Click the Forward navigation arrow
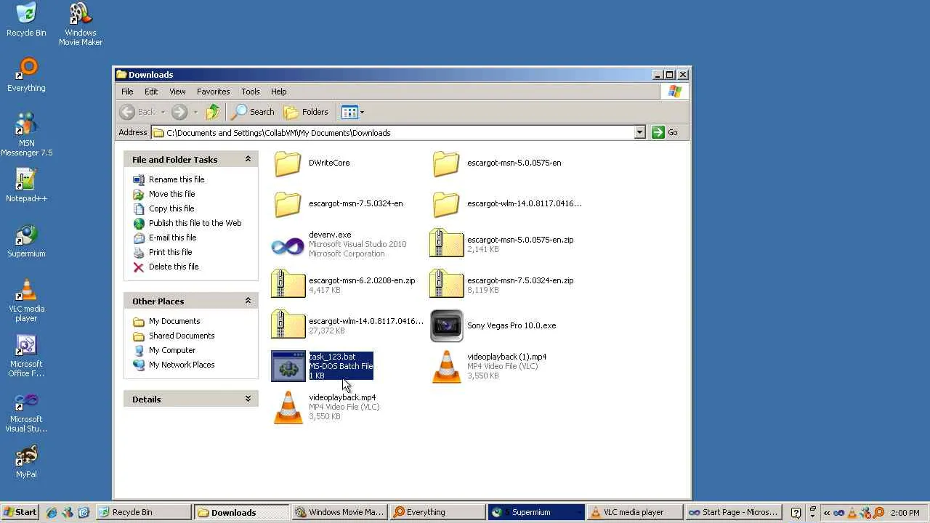The image size is (930, 523). click(179, 112)
